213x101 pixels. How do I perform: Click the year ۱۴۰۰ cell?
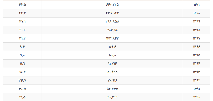[x=197, y=13]
